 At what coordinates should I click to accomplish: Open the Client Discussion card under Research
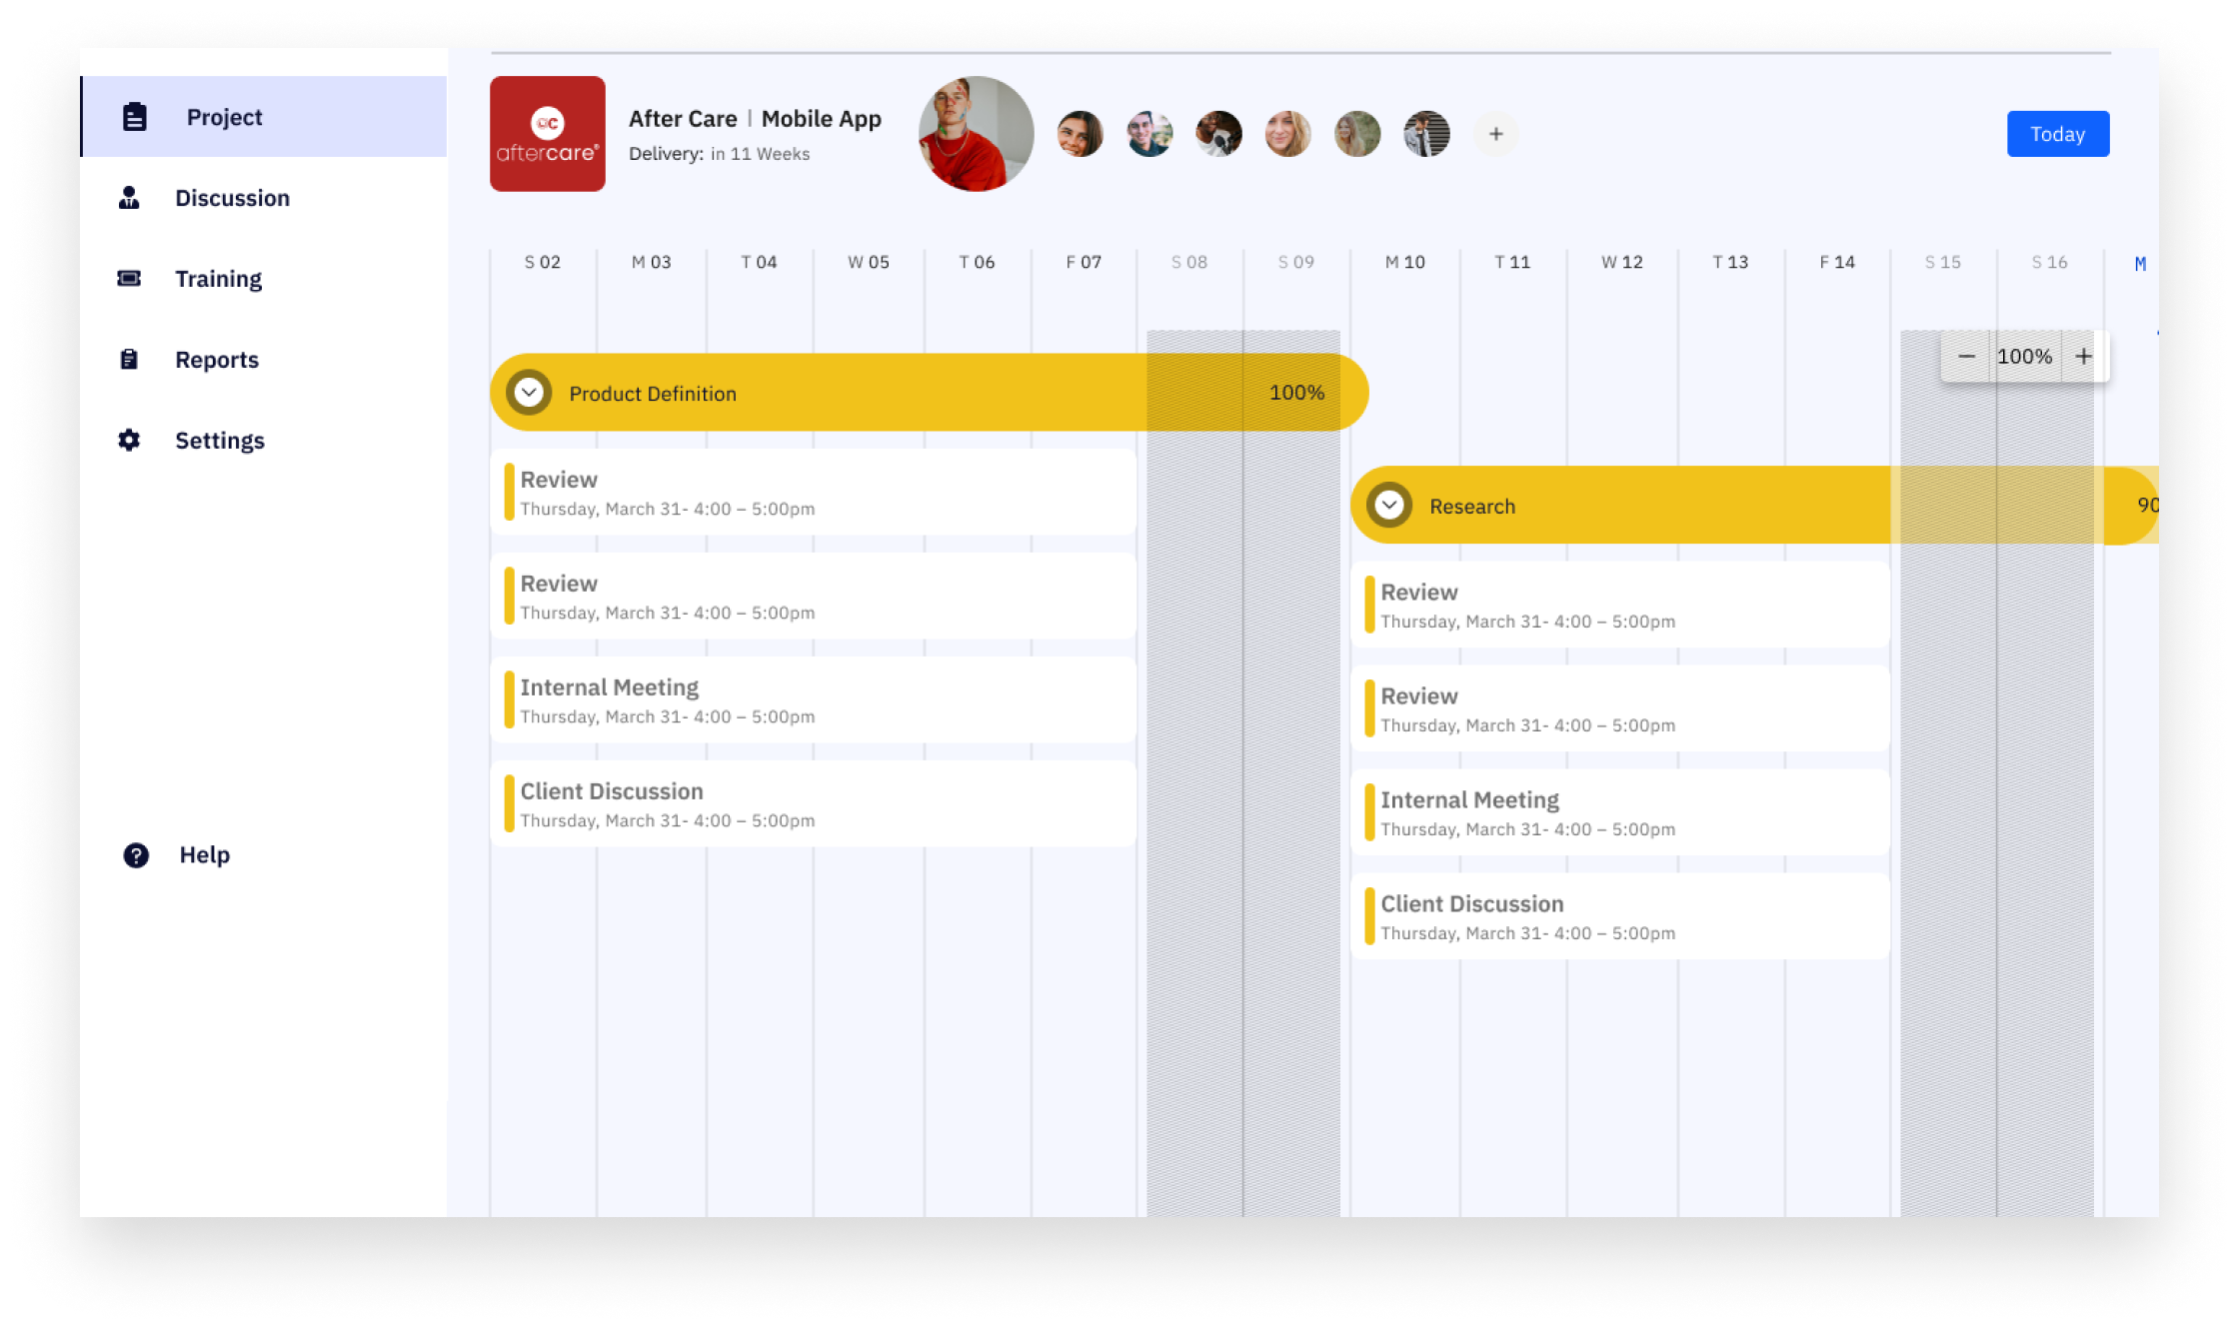(x=1619, y=917)
